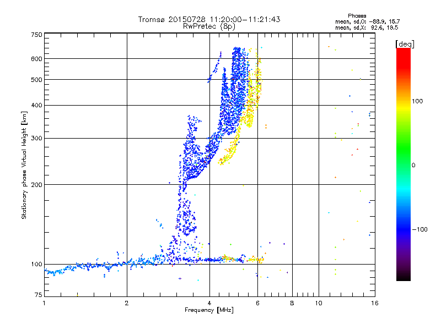Click the y-axis tick label '600'

pos(36,59)
